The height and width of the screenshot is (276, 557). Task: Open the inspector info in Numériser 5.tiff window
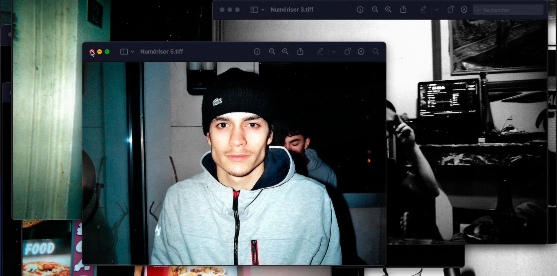tap(257, 52)
